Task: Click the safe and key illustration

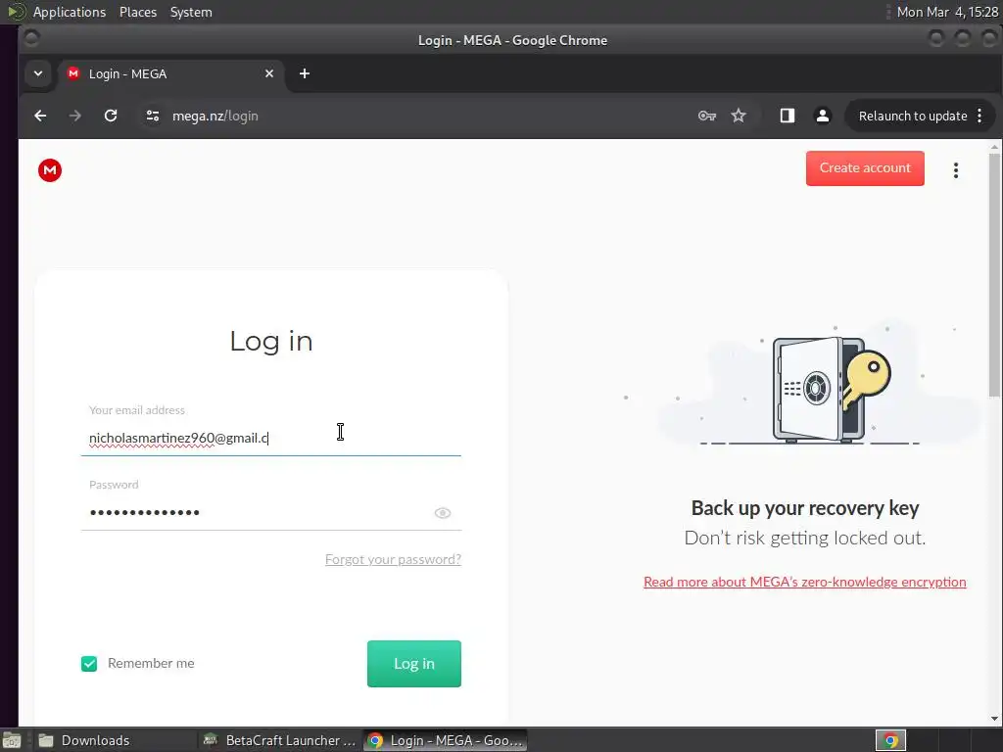Action: 832,390
